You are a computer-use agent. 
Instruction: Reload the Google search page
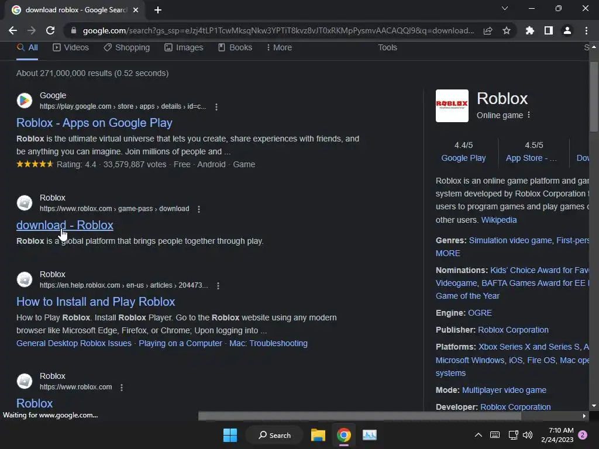tap(50, 30)
